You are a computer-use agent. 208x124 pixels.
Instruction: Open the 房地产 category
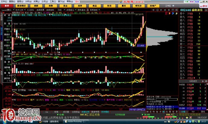click(153, 6)
